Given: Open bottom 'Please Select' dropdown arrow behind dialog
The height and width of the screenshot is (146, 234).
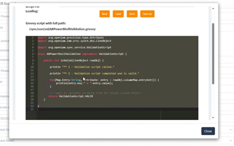Looking at the screenshot, I should coord(231,140).
